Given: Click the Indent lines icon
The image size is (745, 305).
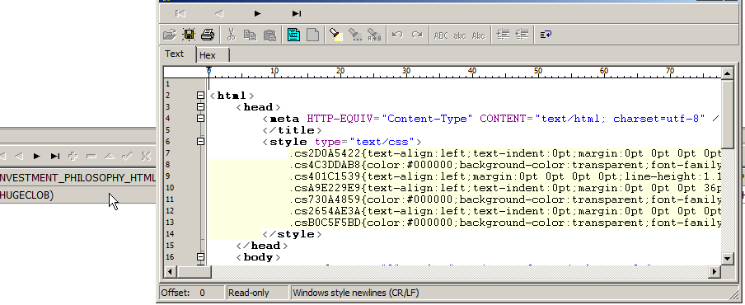Looking at the screenshot, I should pos(503,34).
